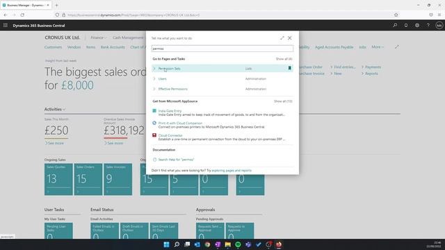Open the Items menu item
The width and height of the screenshot is (445, 250).
(90, 47)
